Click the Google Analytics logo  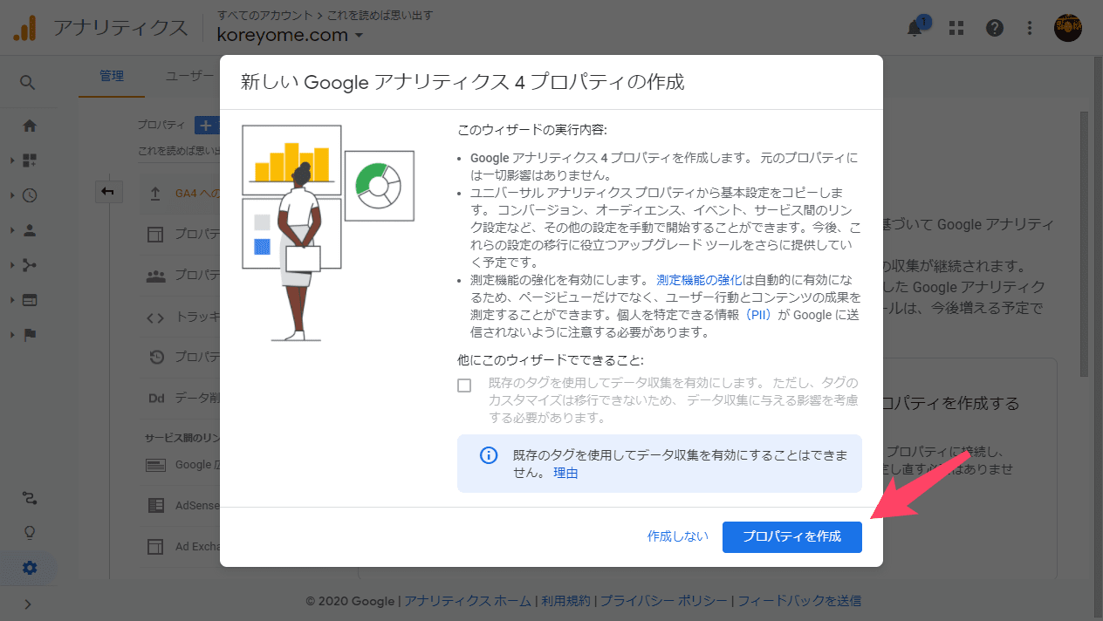tap(24, 28)
